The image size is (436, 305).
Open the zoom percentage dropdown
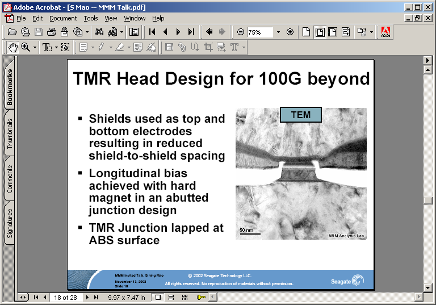click(278, 32)
